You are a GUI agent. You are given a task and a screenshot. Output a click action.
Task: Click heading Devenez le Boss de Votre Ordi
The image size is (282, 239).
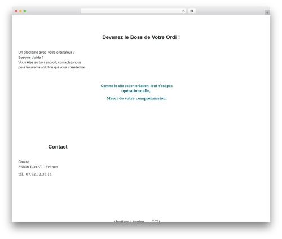click(x=141, y=37)
